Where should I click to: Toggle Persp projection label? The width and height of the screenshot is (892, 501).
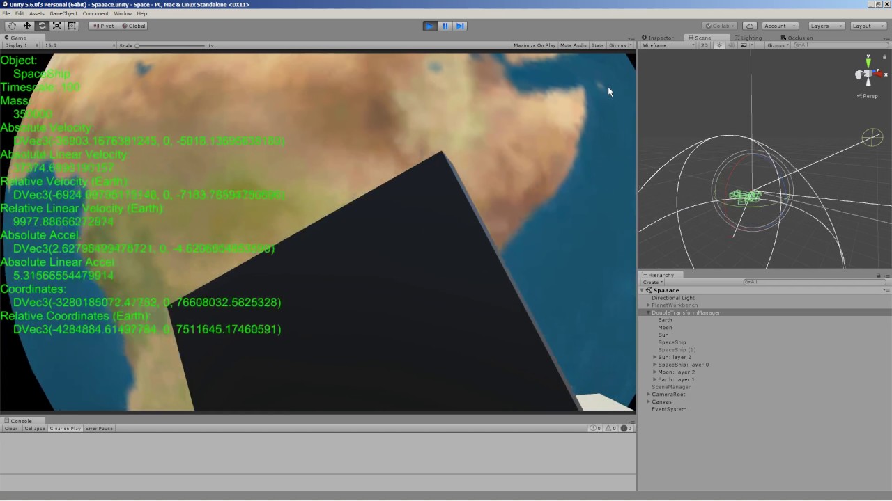(868, 96)
